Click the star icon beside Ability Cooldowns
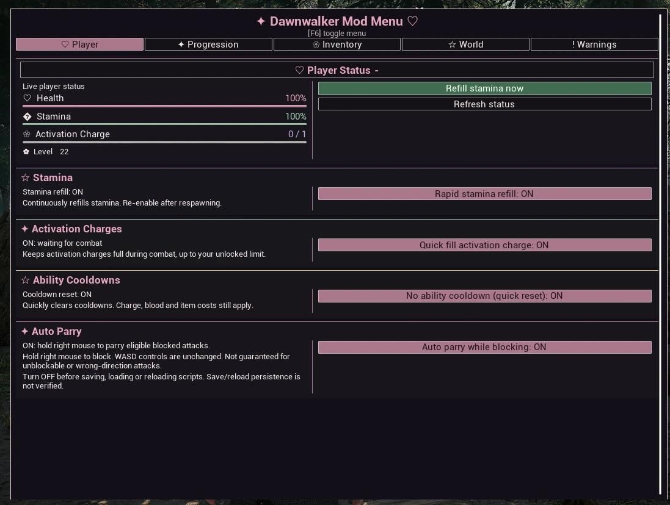This screenshot has height=505, width=670. coord(25,280)
